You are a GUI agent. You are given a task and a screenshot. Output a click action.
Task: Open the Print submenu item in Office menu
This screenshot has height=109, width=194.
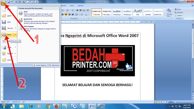point(9,35)
